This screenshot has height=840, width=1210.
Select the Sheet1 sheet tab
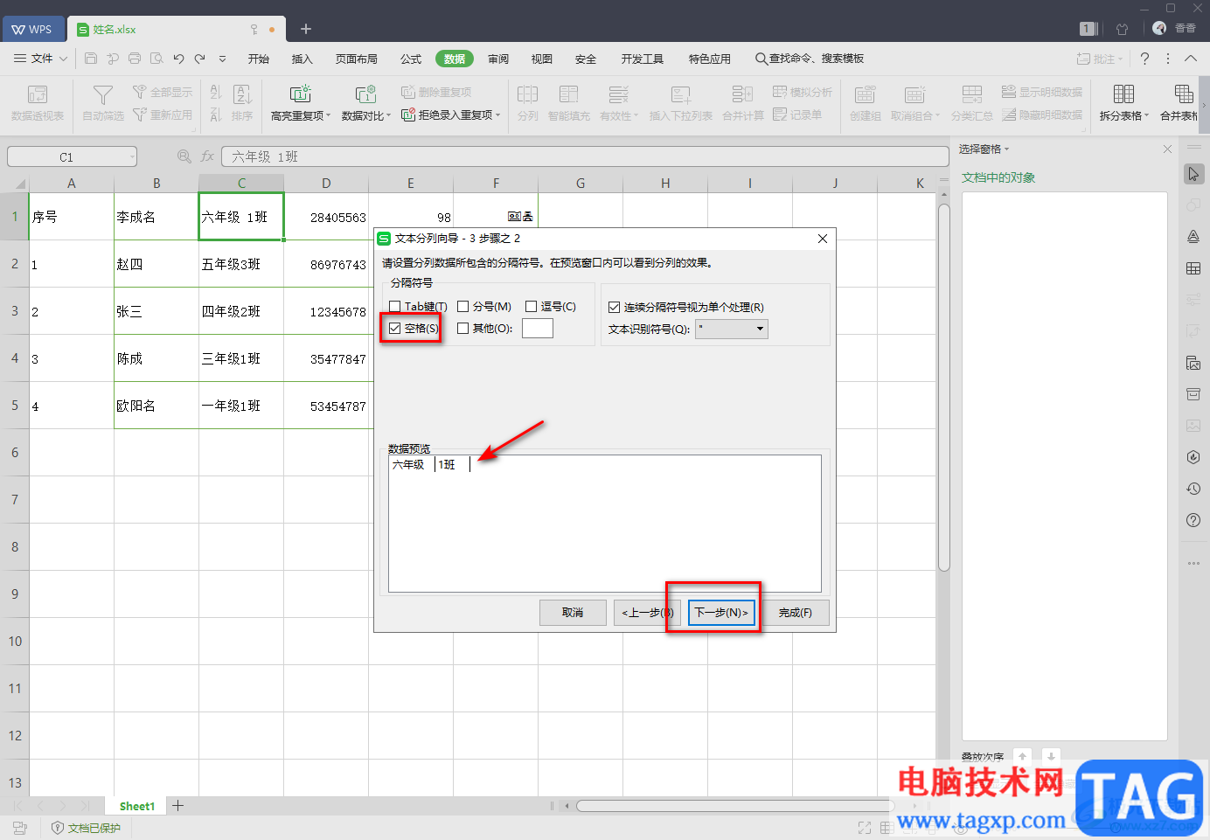click(137, 806)
